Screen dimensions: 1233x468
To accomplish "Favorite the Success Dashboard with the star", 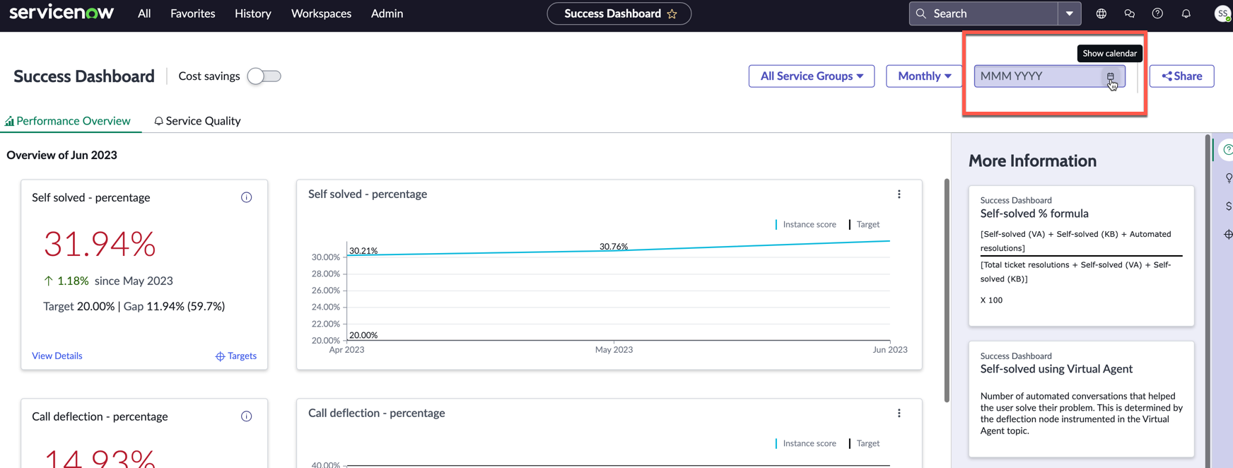I will (672, 14).
